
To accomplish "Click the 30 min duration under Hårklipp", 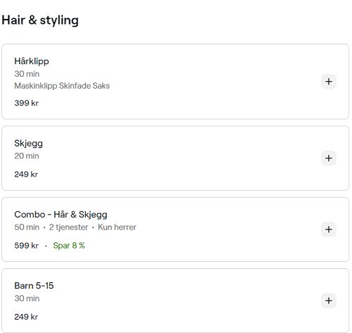I will tap(27, 74).
